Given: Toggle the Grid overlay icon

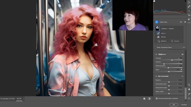Looking at the screenshot, I should click(189, 98).
